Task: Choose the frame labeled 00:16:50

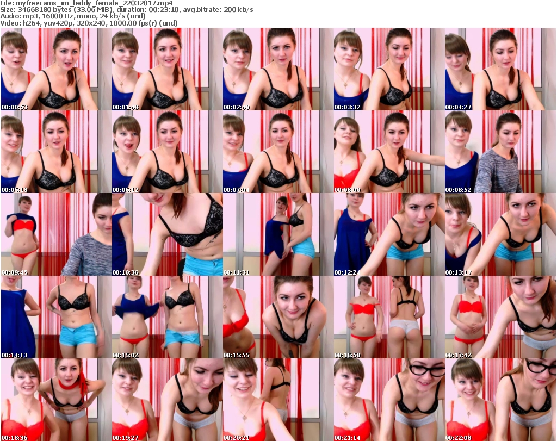Action: pos(389,316)
